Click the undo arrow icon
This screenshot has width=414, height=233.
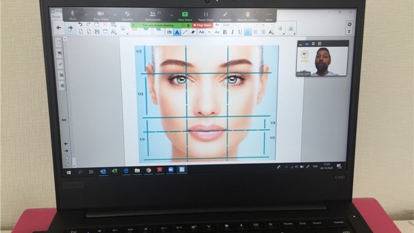[x=80, y=24]
